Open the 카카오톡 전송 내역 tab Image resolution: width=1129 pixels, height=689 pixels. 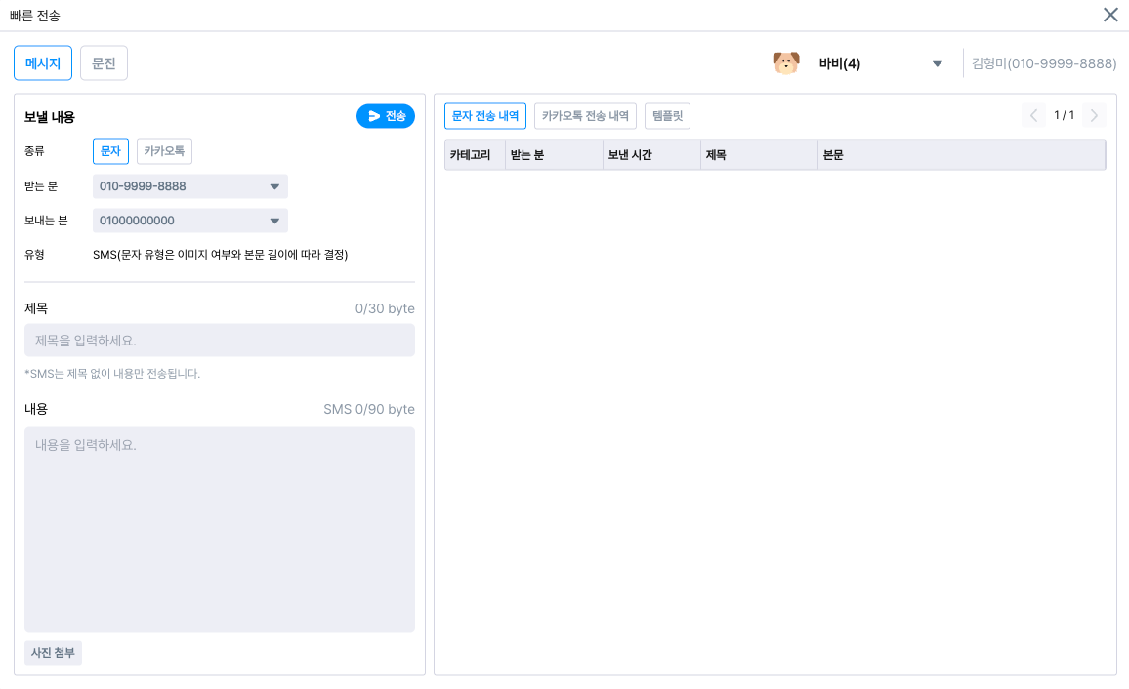(585, 116)
